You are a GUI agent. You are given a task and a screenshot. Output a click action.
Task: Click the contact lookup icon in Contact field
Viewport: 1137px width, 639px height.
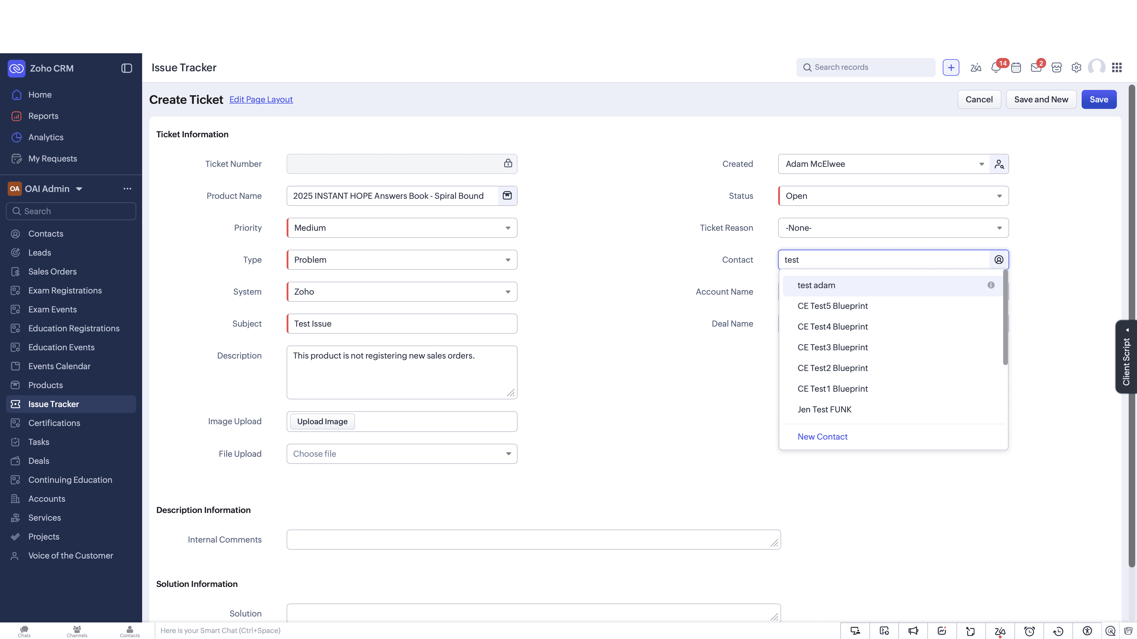click(x=999, y=260)
